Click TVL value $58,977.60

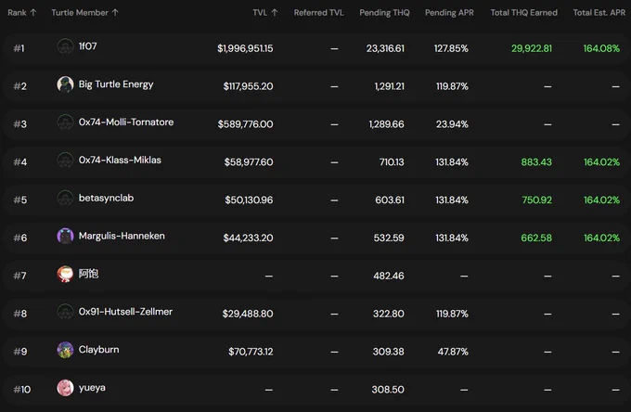(x=249, y=162)
